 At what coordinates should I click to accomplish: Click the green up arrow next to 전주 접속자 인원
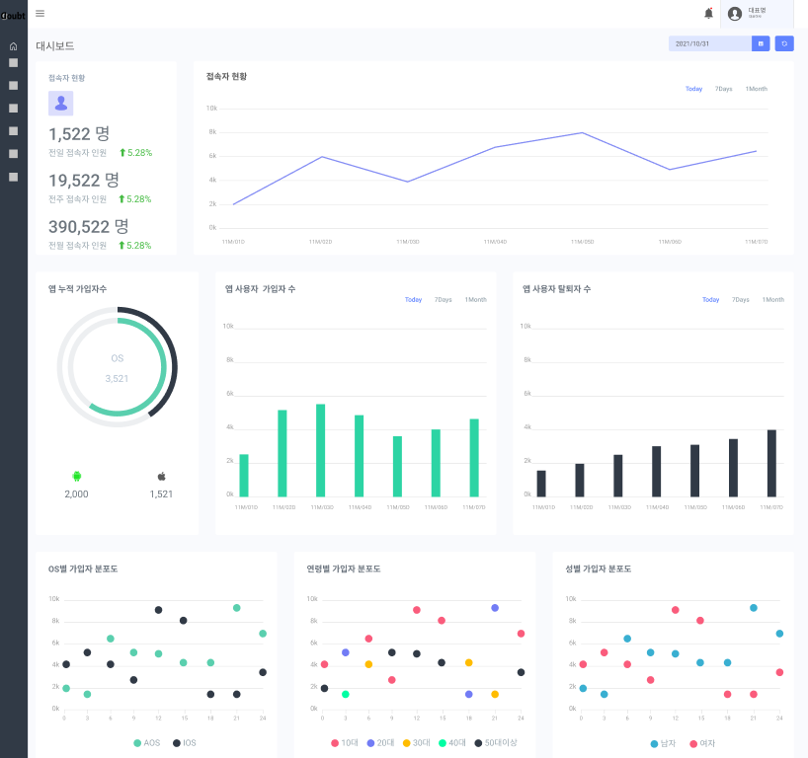(x=121, y=198)
